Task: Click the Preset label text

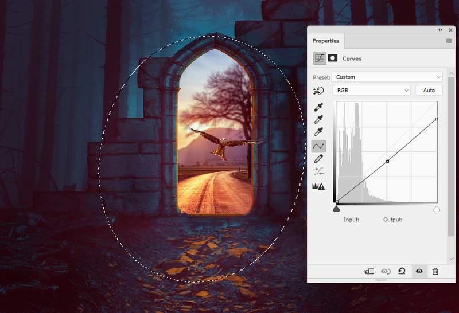Action: coord(321,77)
